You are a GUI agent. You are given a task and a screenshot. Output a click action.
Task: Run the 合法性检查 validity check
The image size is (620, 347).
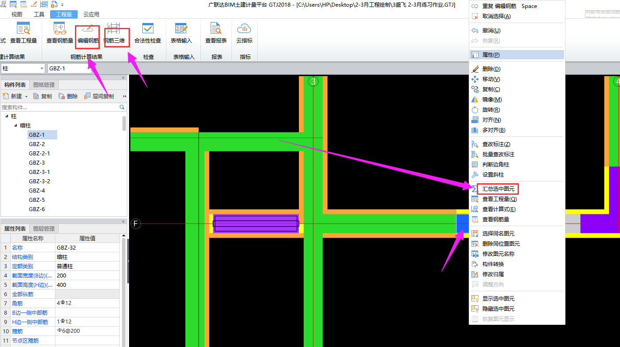click(148, 33)
